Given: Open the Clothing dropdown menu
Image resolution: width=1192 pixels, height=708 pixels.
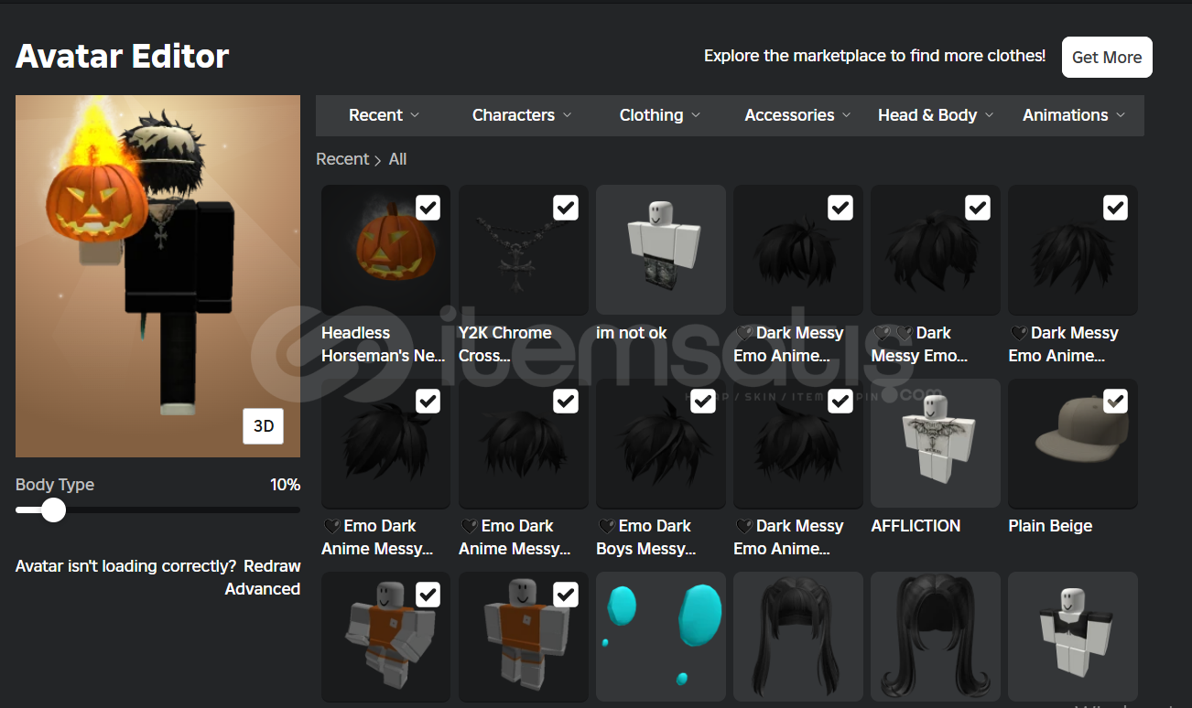Looking at the screenshot, I should [660, 115].
